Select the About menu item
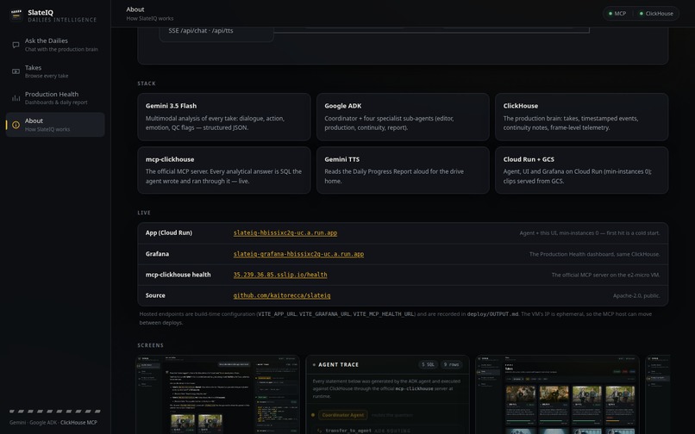 [x=55, y=125]
